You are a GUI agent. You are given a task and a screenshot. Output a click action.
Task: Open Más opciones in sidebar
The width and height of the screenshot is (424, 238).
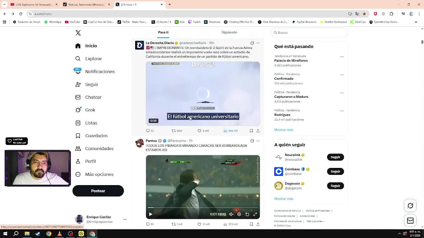(94, 174)
